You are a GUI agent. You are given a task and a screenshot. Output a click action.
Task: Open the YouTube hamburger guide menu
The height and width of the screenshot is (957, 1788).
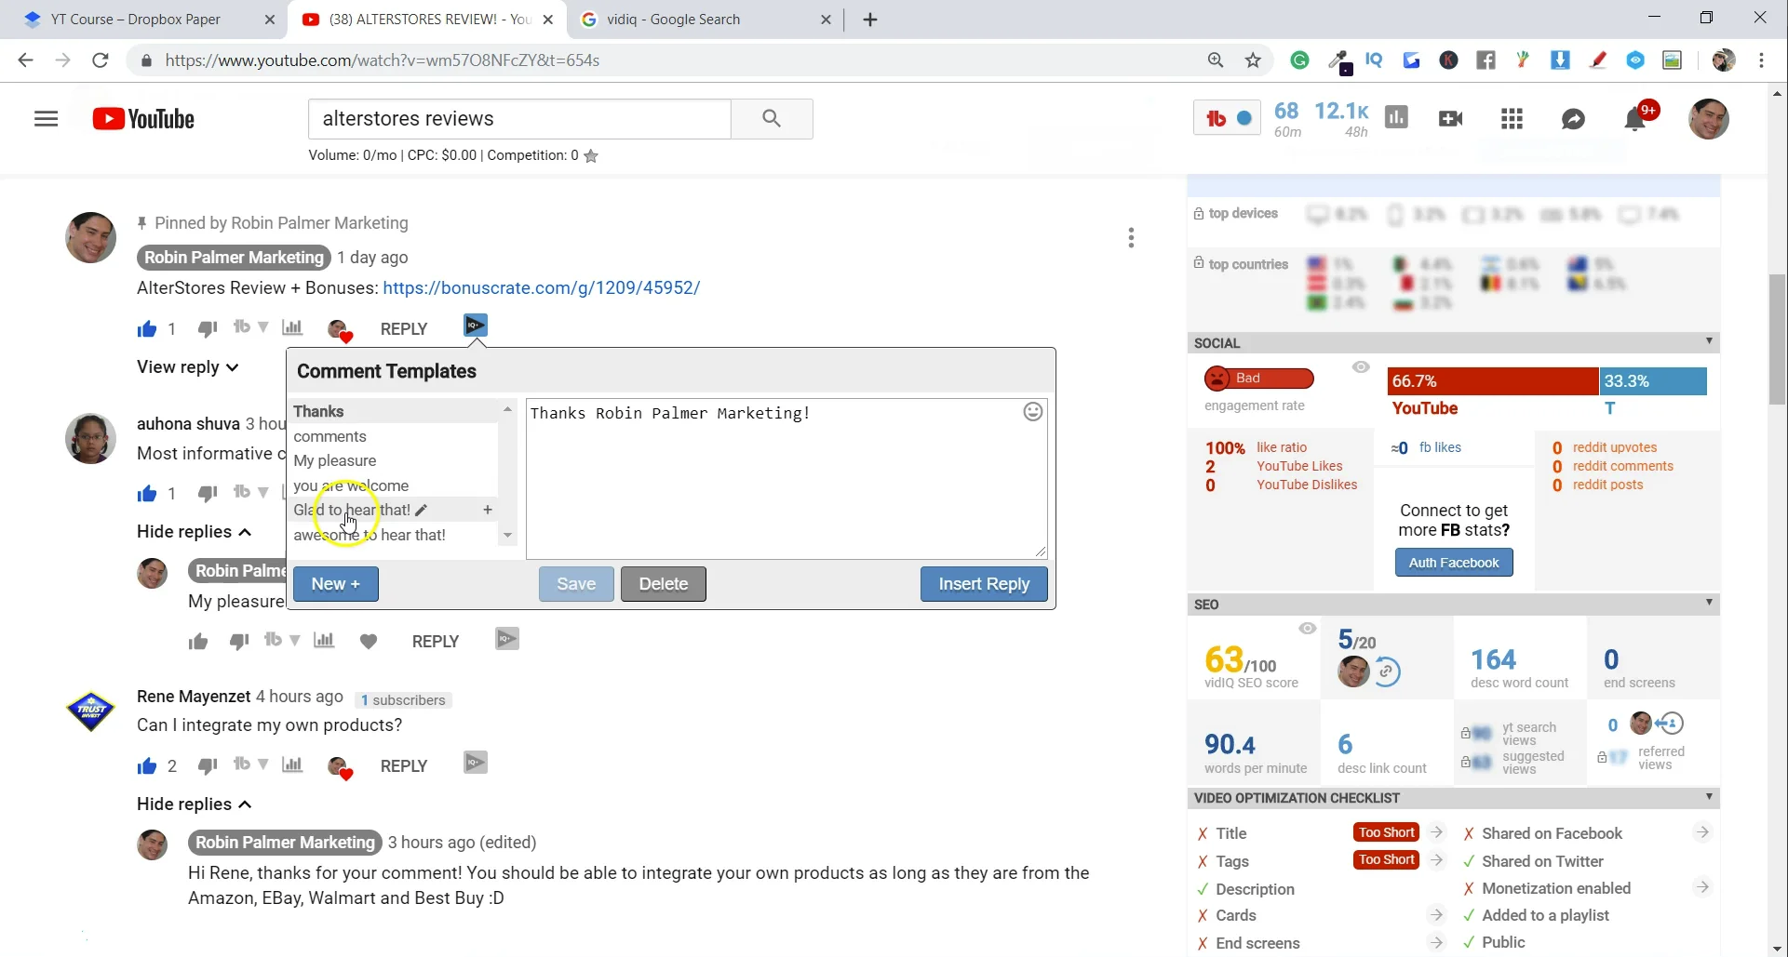[x=46, y=119]
